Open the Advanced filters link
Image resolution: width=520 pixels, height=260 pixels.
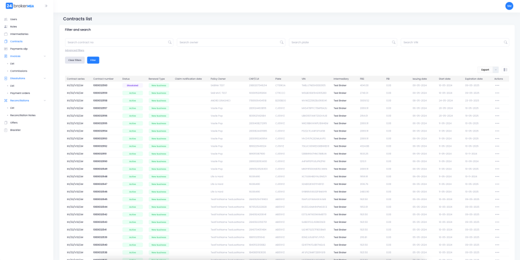[75, 50]
